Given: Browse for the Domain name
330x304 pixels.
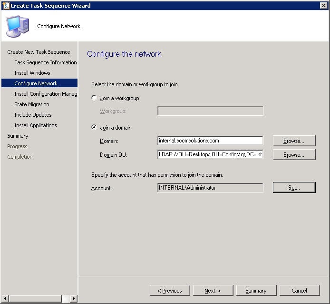Looking at the screenshot, I should pos(294,141).
